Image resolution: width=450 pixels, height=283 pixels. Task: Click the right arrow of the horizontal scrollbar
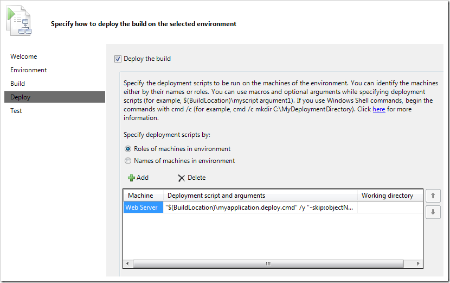418,263
